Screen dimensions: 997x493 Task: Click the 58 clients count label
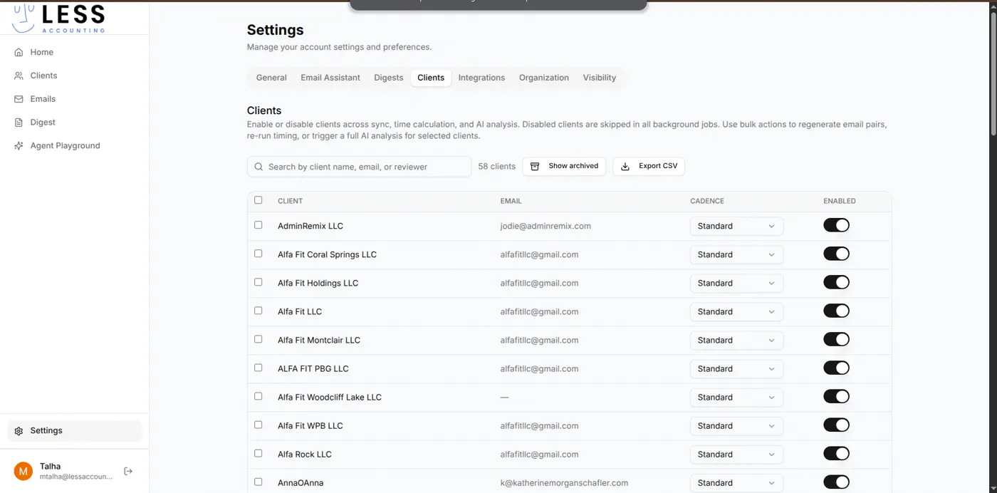496,167
